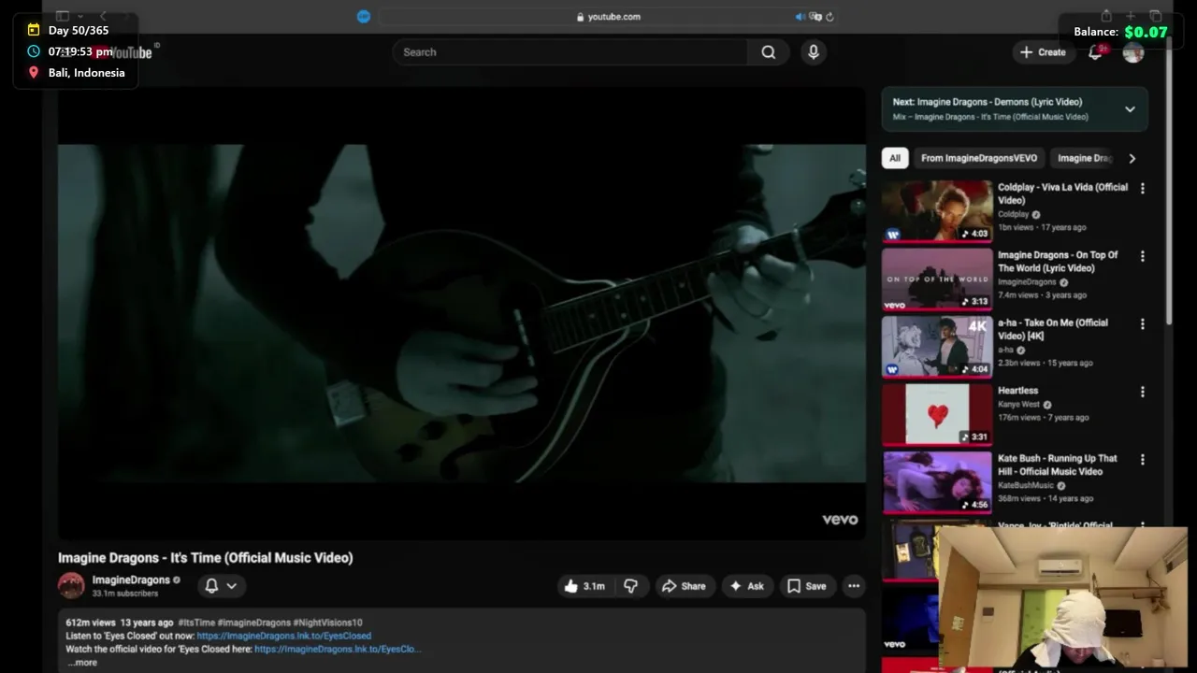The height and width of the screenshot is (673, 1197).
Task: Click the Ask button
Action: 746,586
